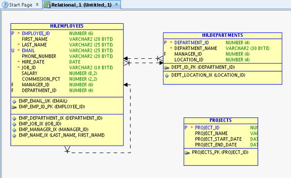Click the P marker beside EMPLOYEE_ID

(x=13, y=33)
